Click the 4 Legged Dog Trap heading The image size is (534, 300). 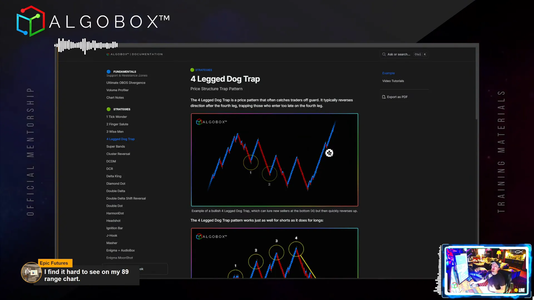tap(225, 79)
